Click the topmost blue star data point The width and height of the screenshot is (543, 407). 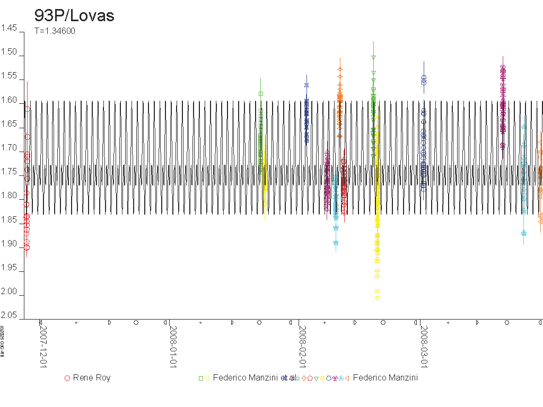(306, 85)
